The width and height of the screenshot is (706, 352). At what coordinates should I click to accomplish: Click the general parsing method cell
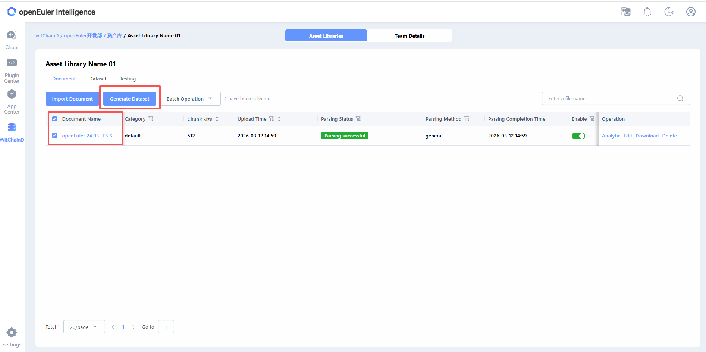tap(434, 136)
